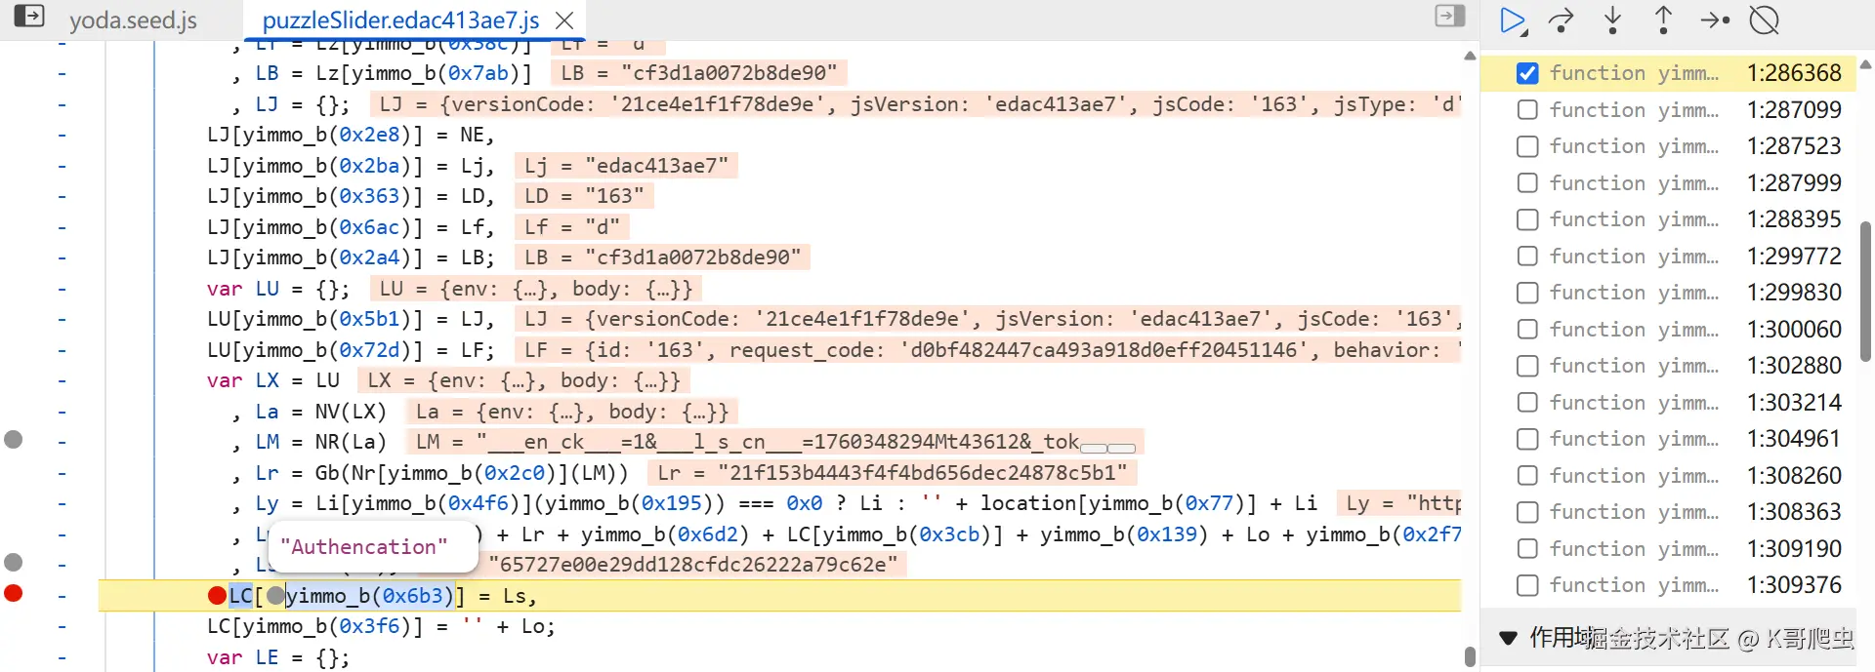Step over next function call
The width and height of the screenshot is (1875, 672).
point(1562,20)
